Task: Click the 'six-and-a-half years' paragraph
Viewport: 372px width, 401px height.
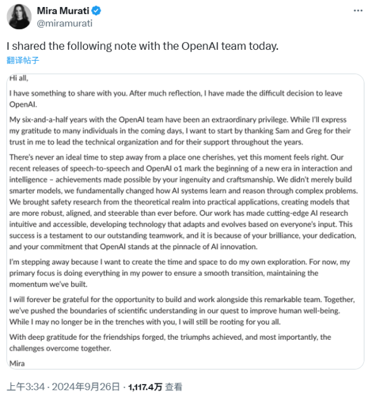Action: tap(180, 131)
